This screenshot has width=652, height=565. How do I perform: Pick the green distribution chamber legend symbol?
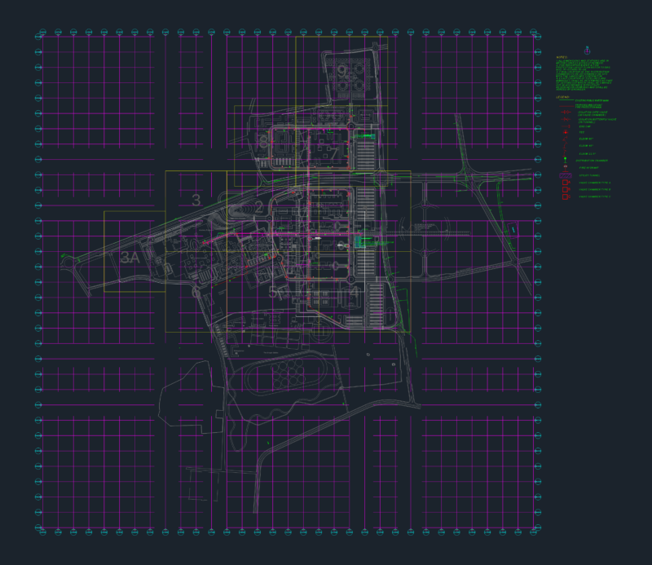click(x=566, y=160)
